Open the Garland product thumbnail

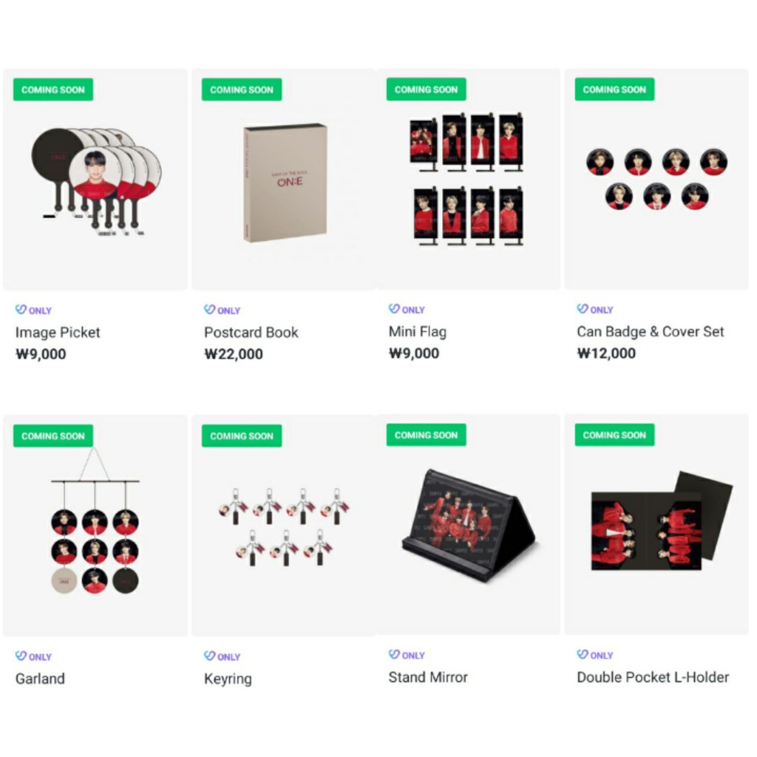(x=95, y=526)
